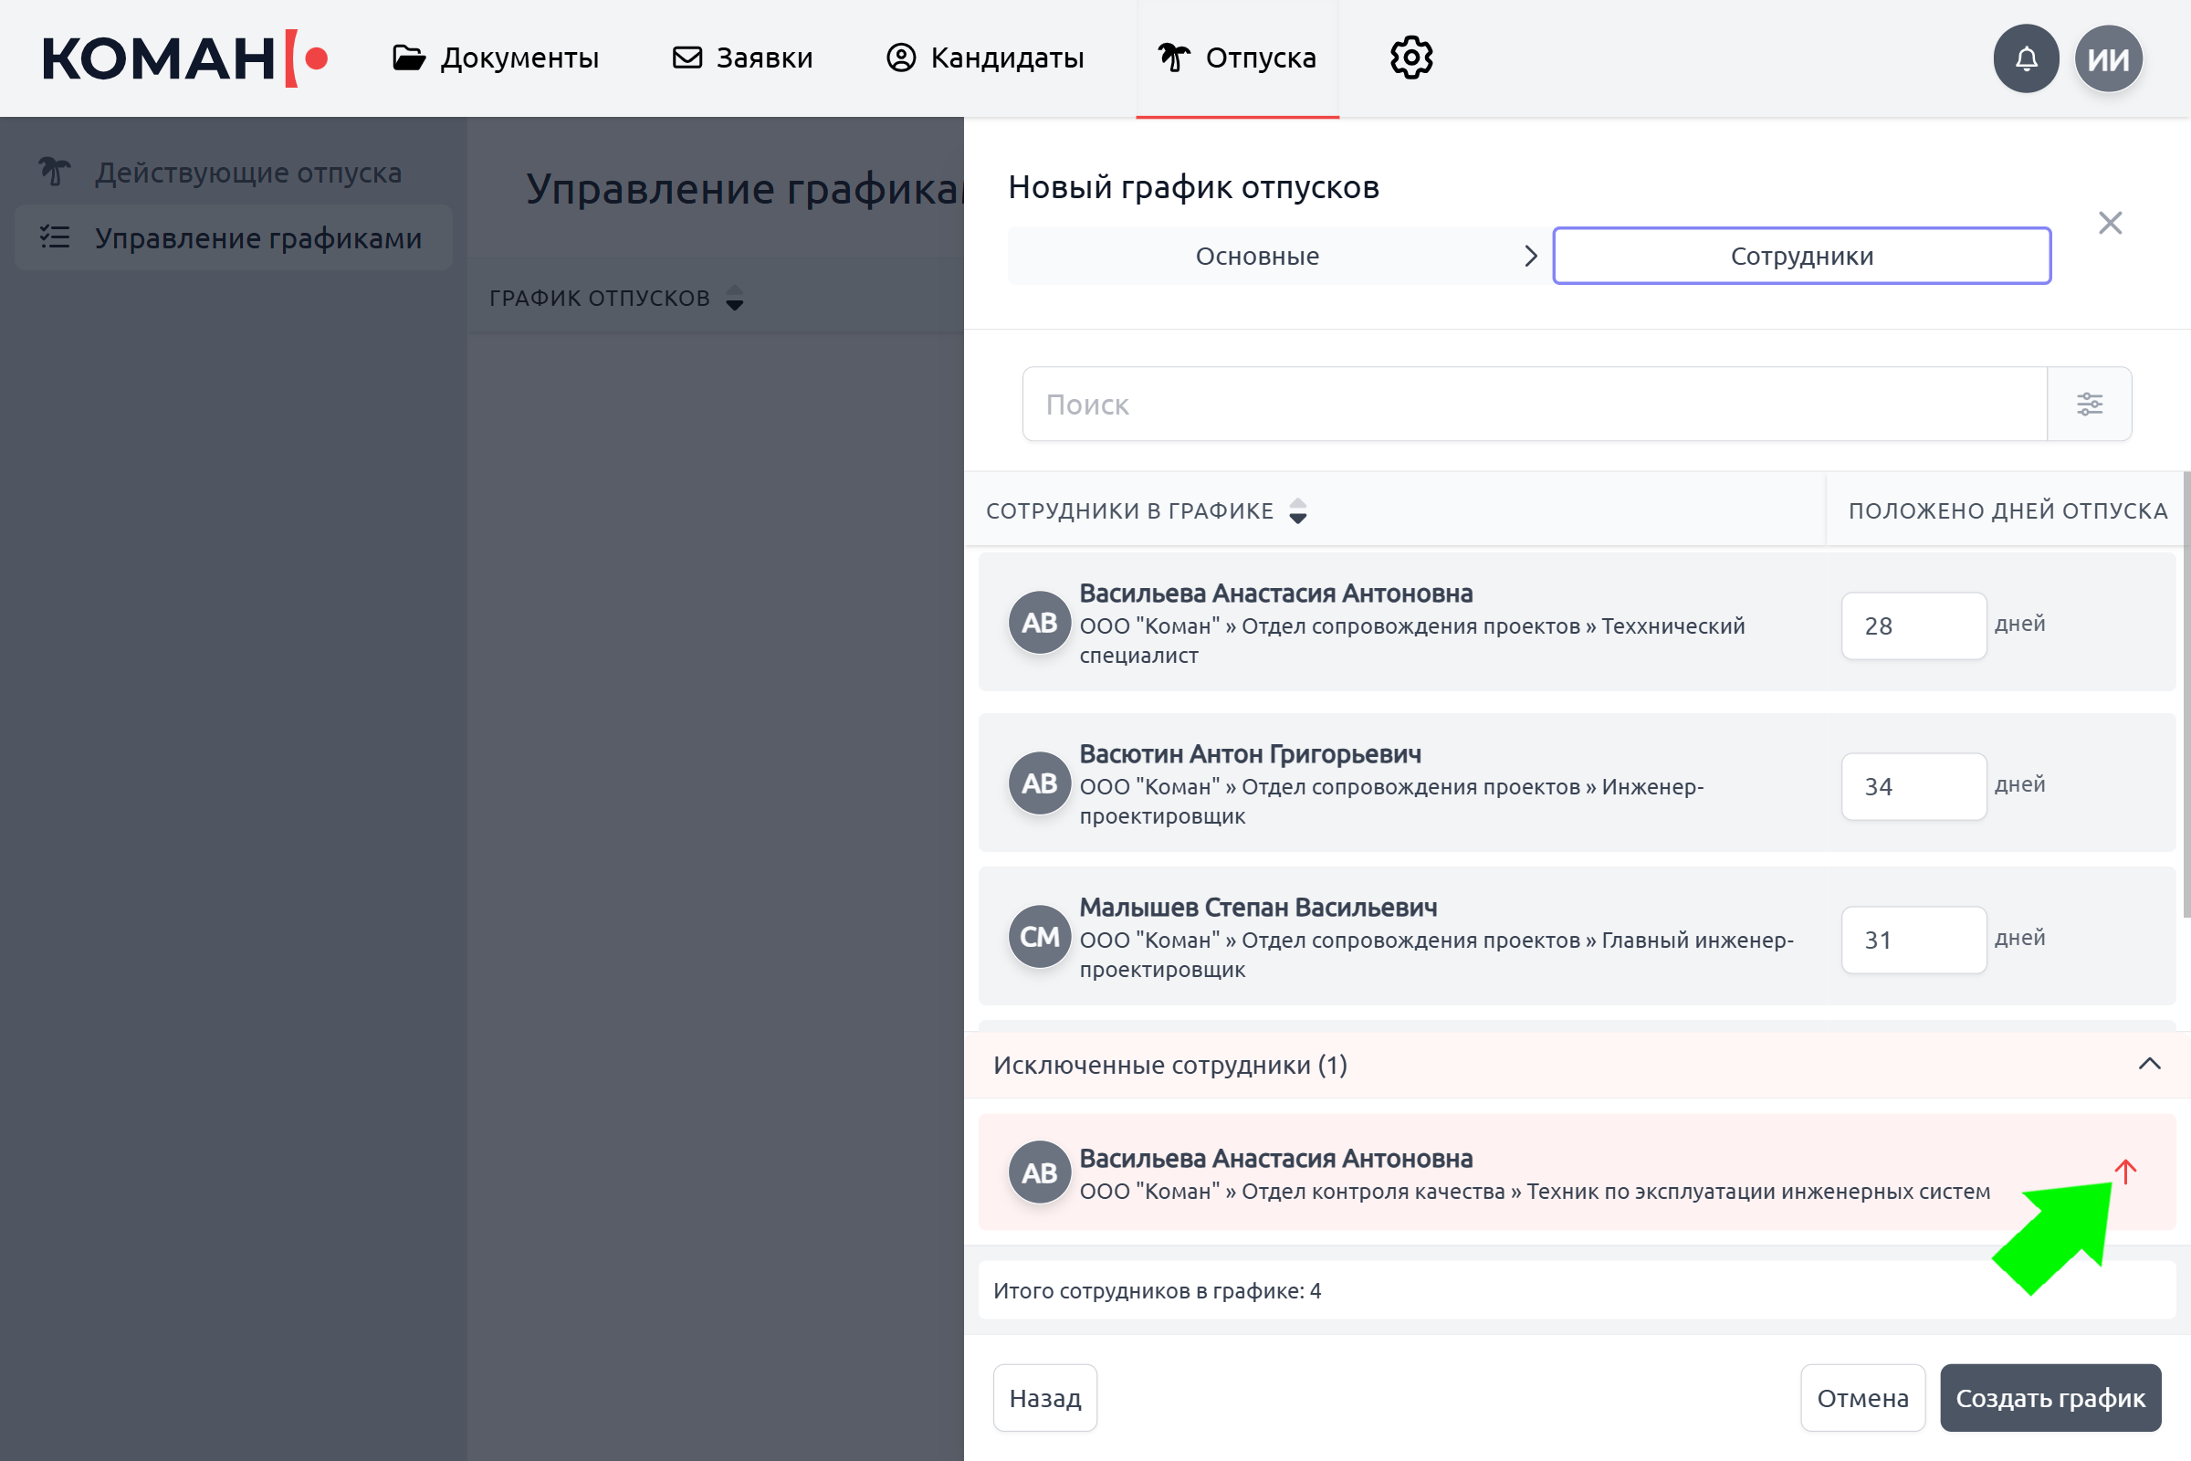Click the Коман logo
Screen dimensions: 2191x1461
coord(184,58)
